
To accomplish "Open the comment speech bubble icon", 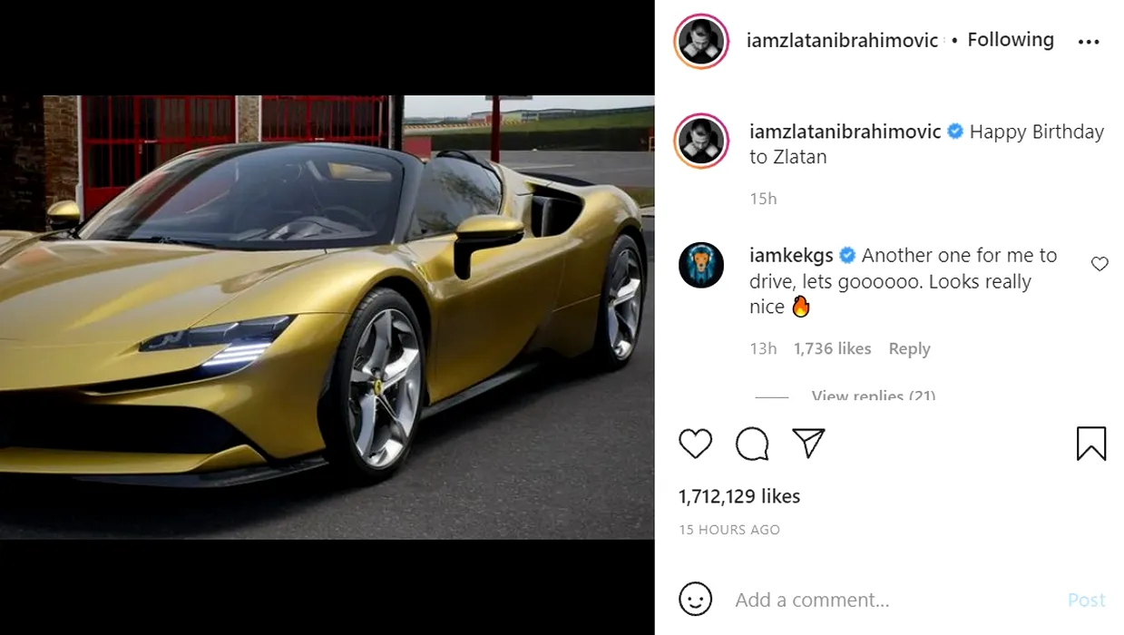I will point(752,444).
